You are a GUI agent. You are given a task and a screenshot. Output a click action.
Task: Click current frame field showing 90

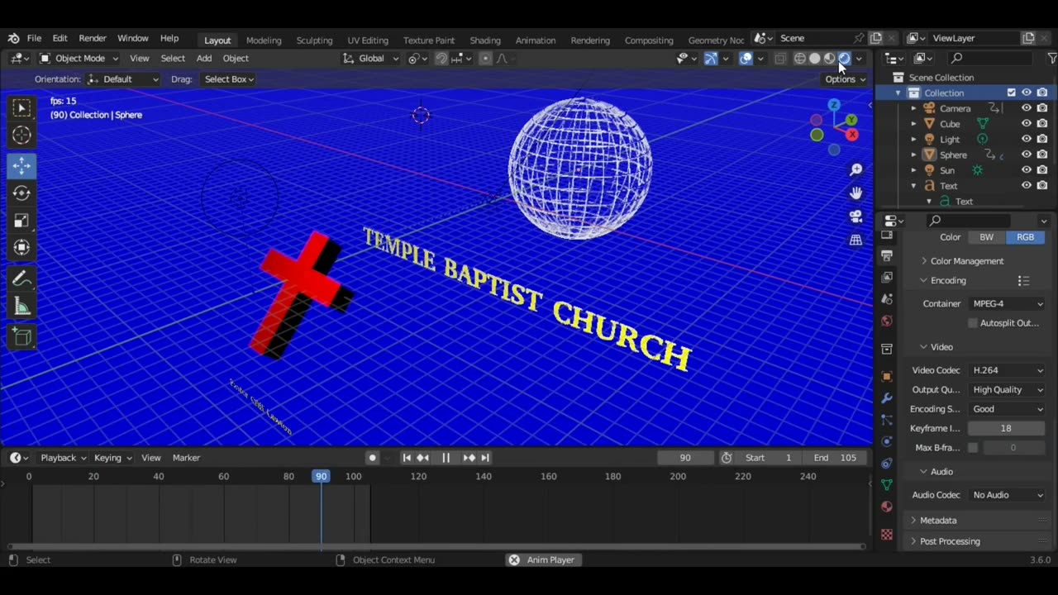[x=685, y=458]
